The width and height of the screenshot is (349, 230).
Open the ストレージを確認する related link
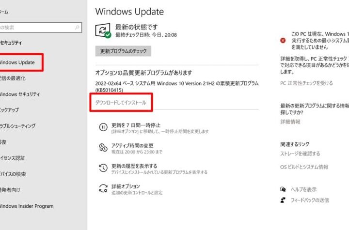pyautogui.click(x=300, y=153)
